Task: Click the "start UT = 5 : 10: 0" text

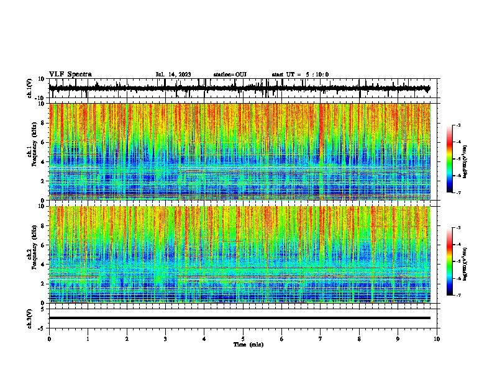Action: (x=300, y=75)
